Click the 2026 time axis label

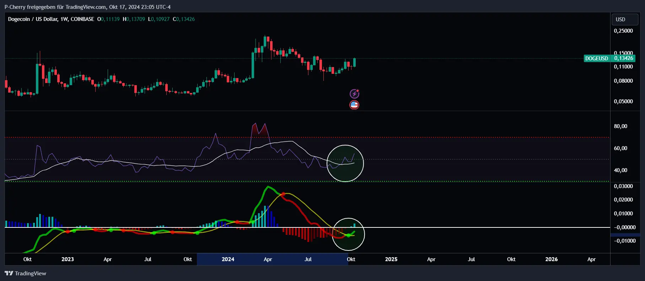(552, 259)
